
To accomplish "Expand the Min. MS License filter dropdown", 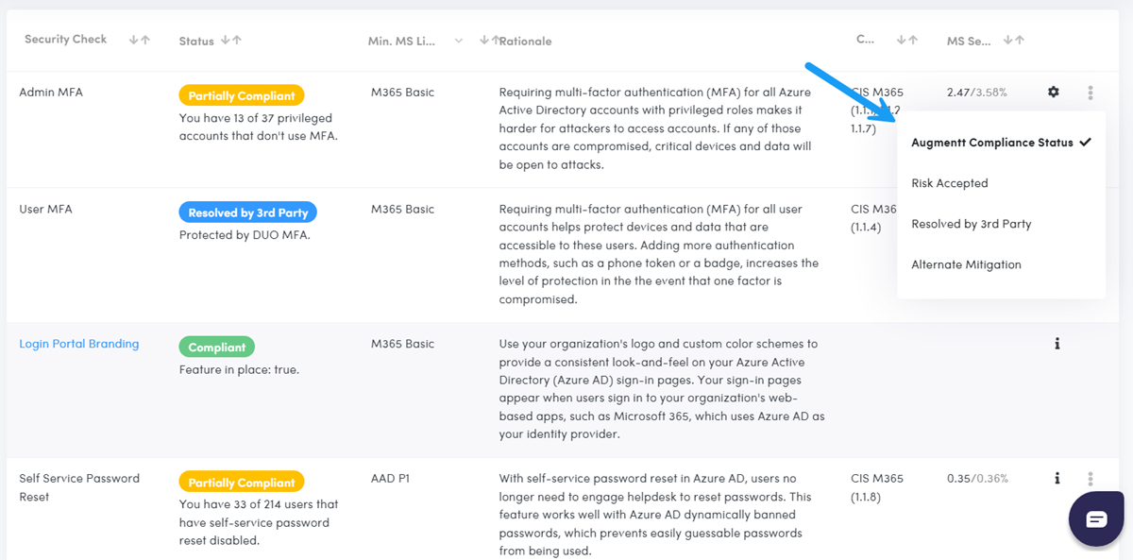I will tap(459, 41).
